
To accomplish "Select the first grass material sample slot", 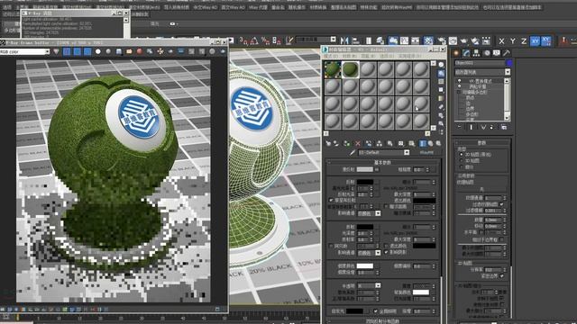I will (333, 69).
